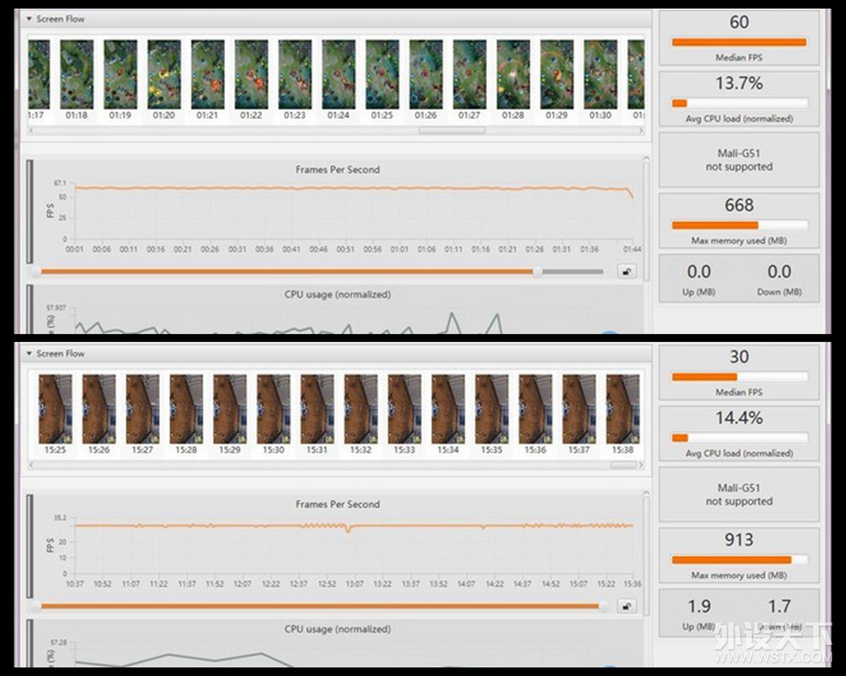Viewport: 846px width, 676px height.
Task: Click the left handle of the 00:01–01:44 range slider
Action: click(x=37, y=272)
